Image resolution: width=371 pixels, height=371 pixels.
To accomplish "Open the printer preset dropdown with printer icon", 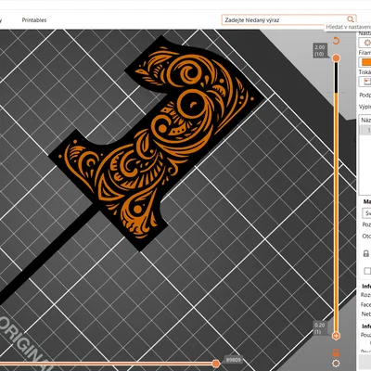I will click(365, 82).
